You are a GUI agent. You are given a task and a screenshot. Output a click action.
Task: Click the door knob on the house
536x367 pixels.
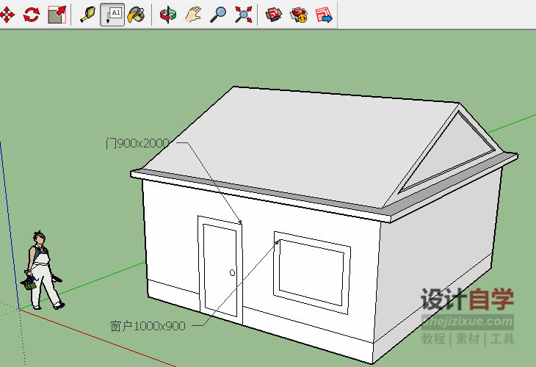[x=233, y=273]
